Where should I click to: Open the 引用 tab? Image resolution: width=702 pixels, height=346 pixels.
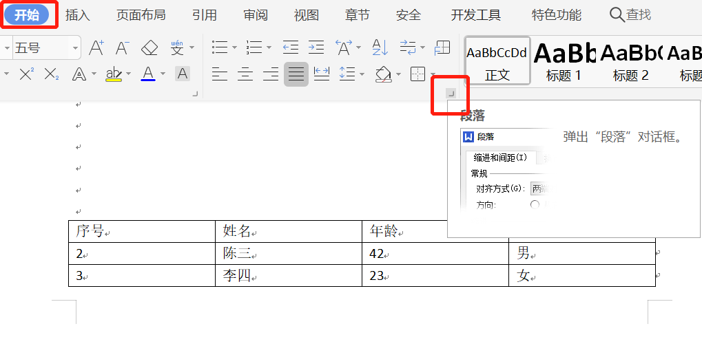click(205, 15)
